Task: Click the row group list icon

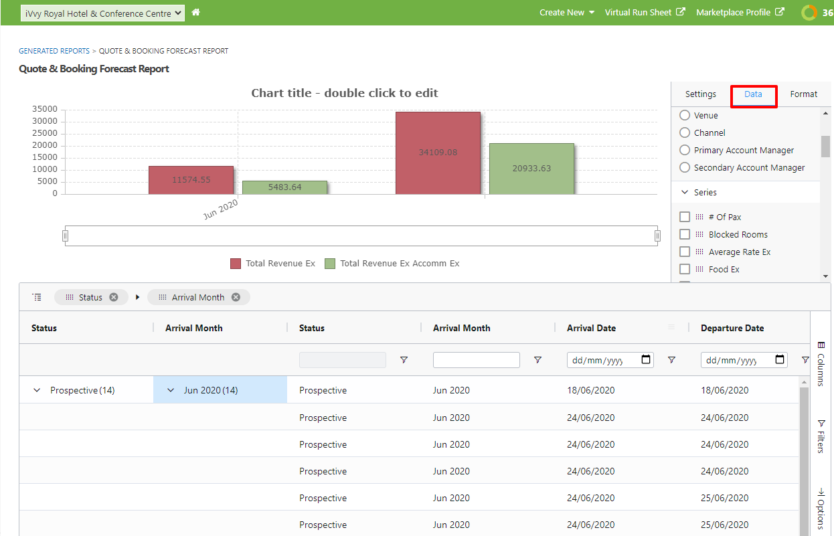Action: (37, 297)
